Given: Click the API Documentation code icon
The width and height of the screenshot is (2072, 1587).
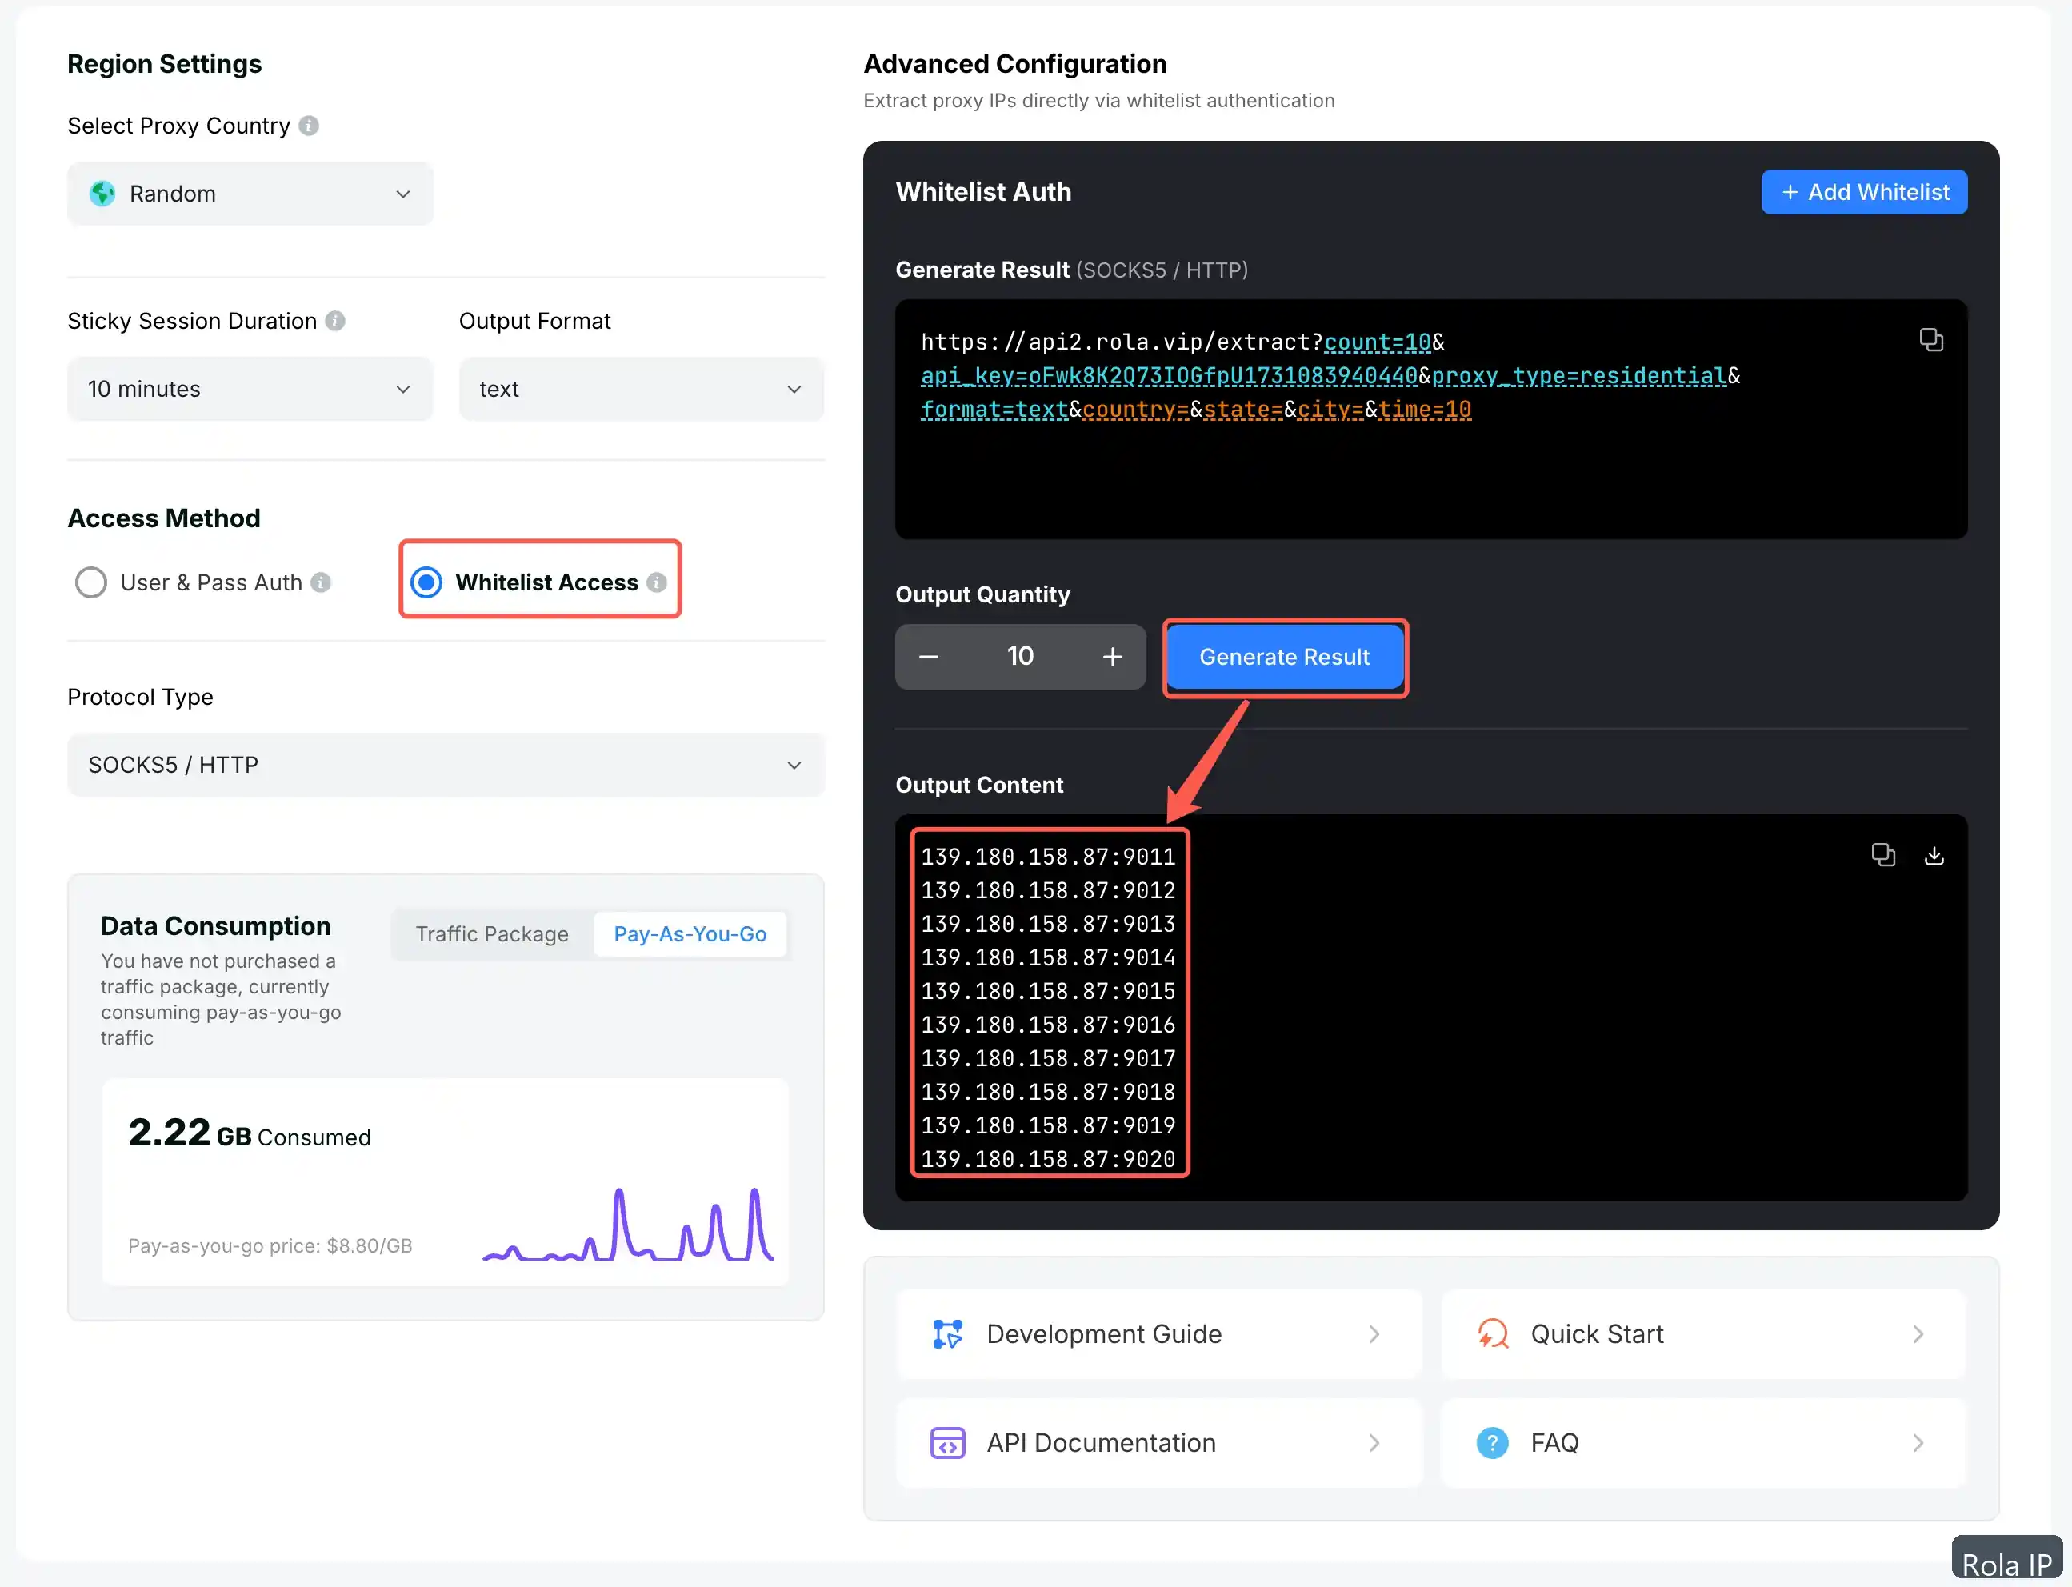Looking at the screenshot, I should [946, 1442].
